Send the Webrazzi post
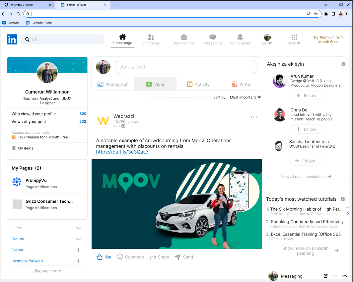Viewport: 353px width, 282px height. (184, 257)
